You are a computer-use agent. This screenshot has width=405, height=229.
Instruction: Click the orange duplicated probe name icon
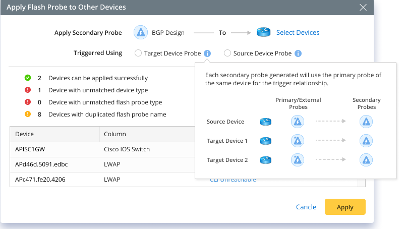[x=28, y=115]
